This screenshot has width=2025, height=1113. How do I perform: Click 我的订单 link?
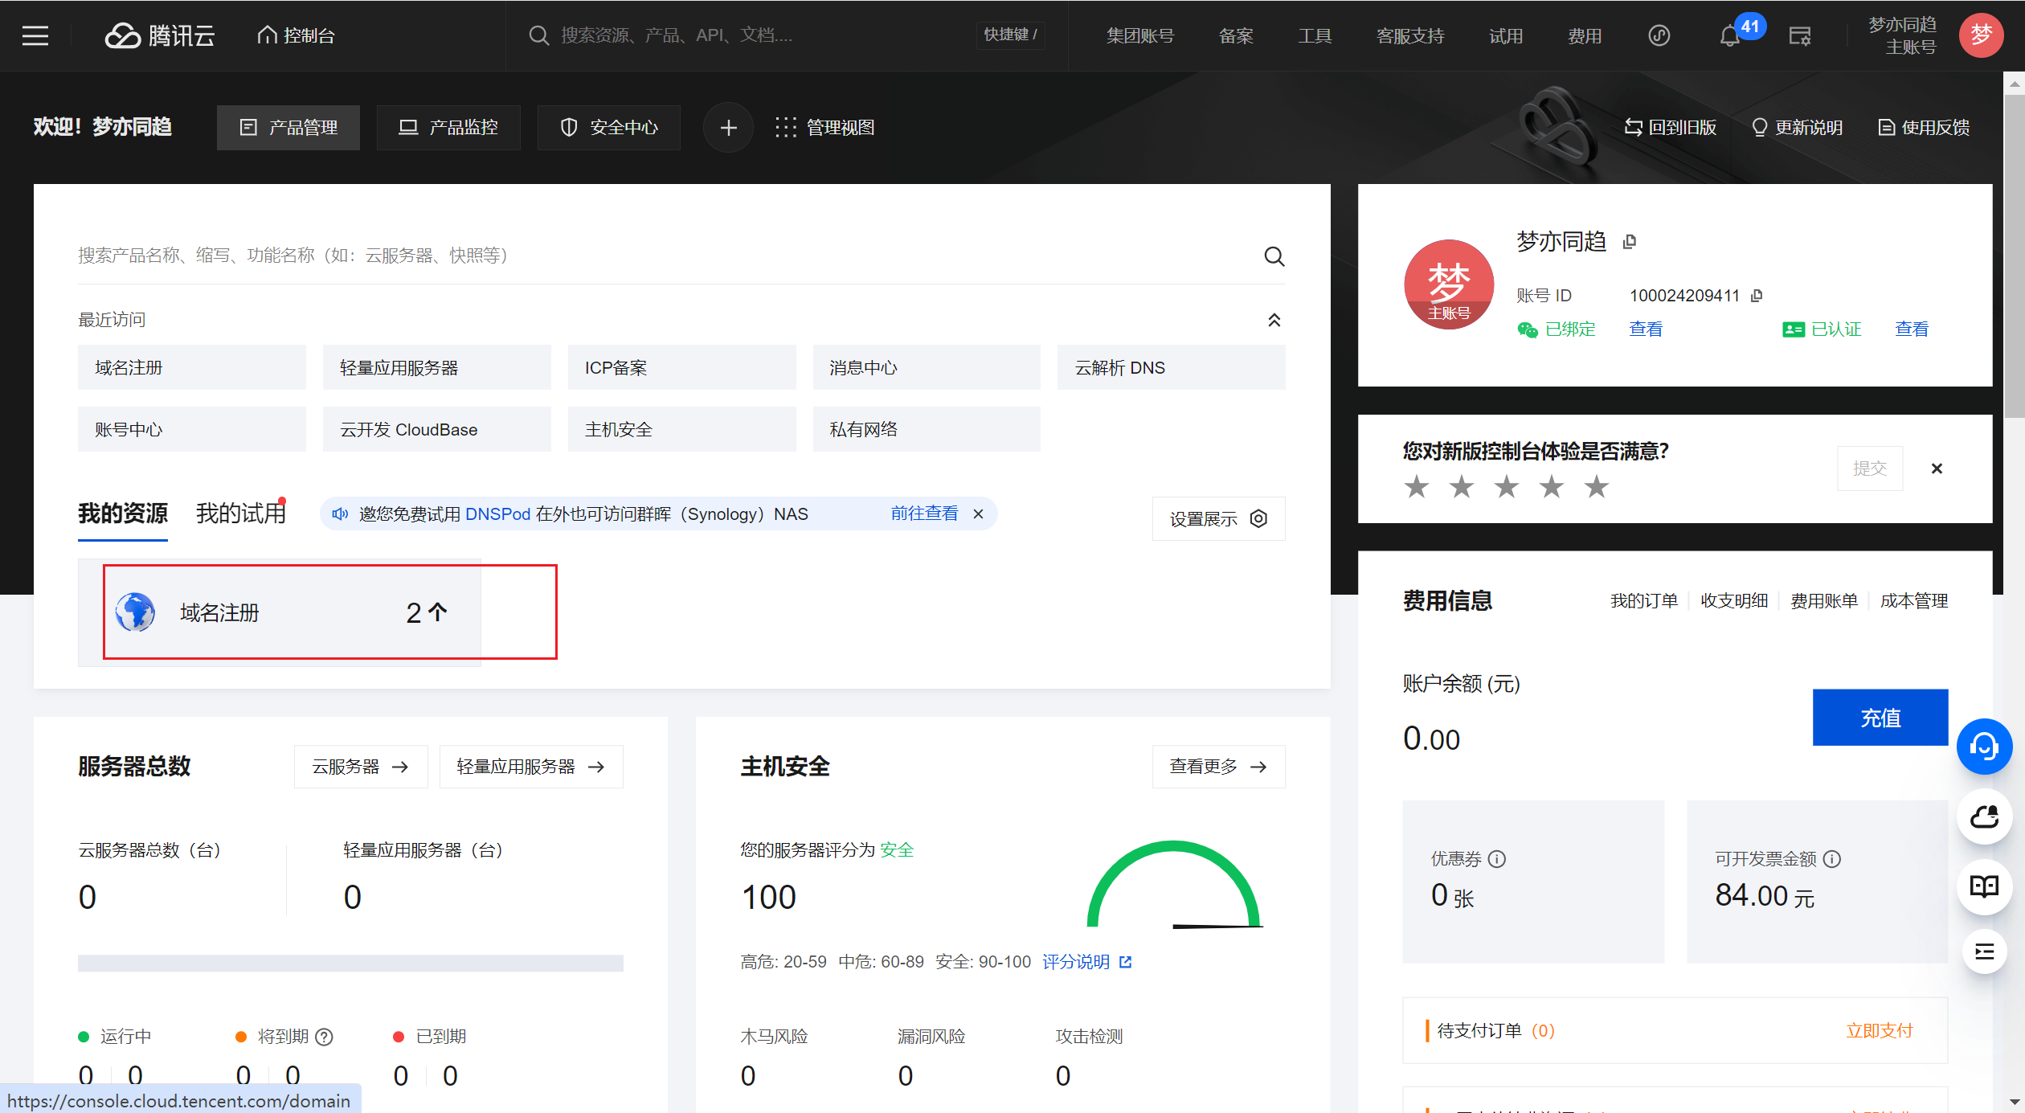pyautogui.click(x=1643, y=601)
